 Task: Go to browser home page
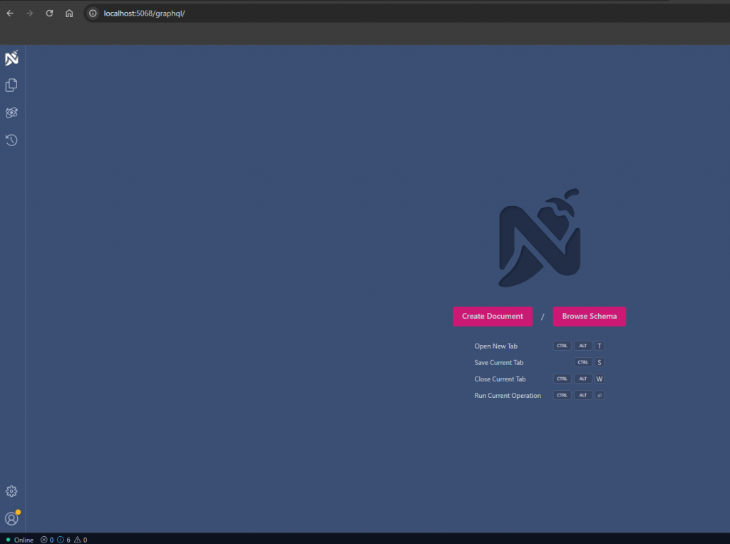(69, 13)
